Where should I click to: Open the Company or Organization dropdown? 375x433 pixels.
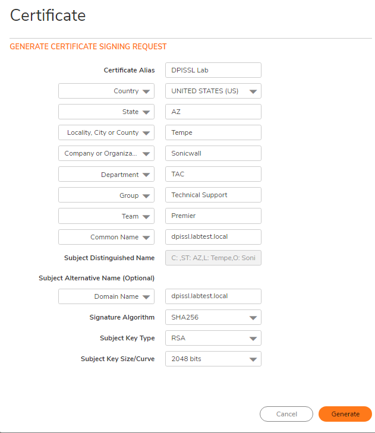pos(106,153)
